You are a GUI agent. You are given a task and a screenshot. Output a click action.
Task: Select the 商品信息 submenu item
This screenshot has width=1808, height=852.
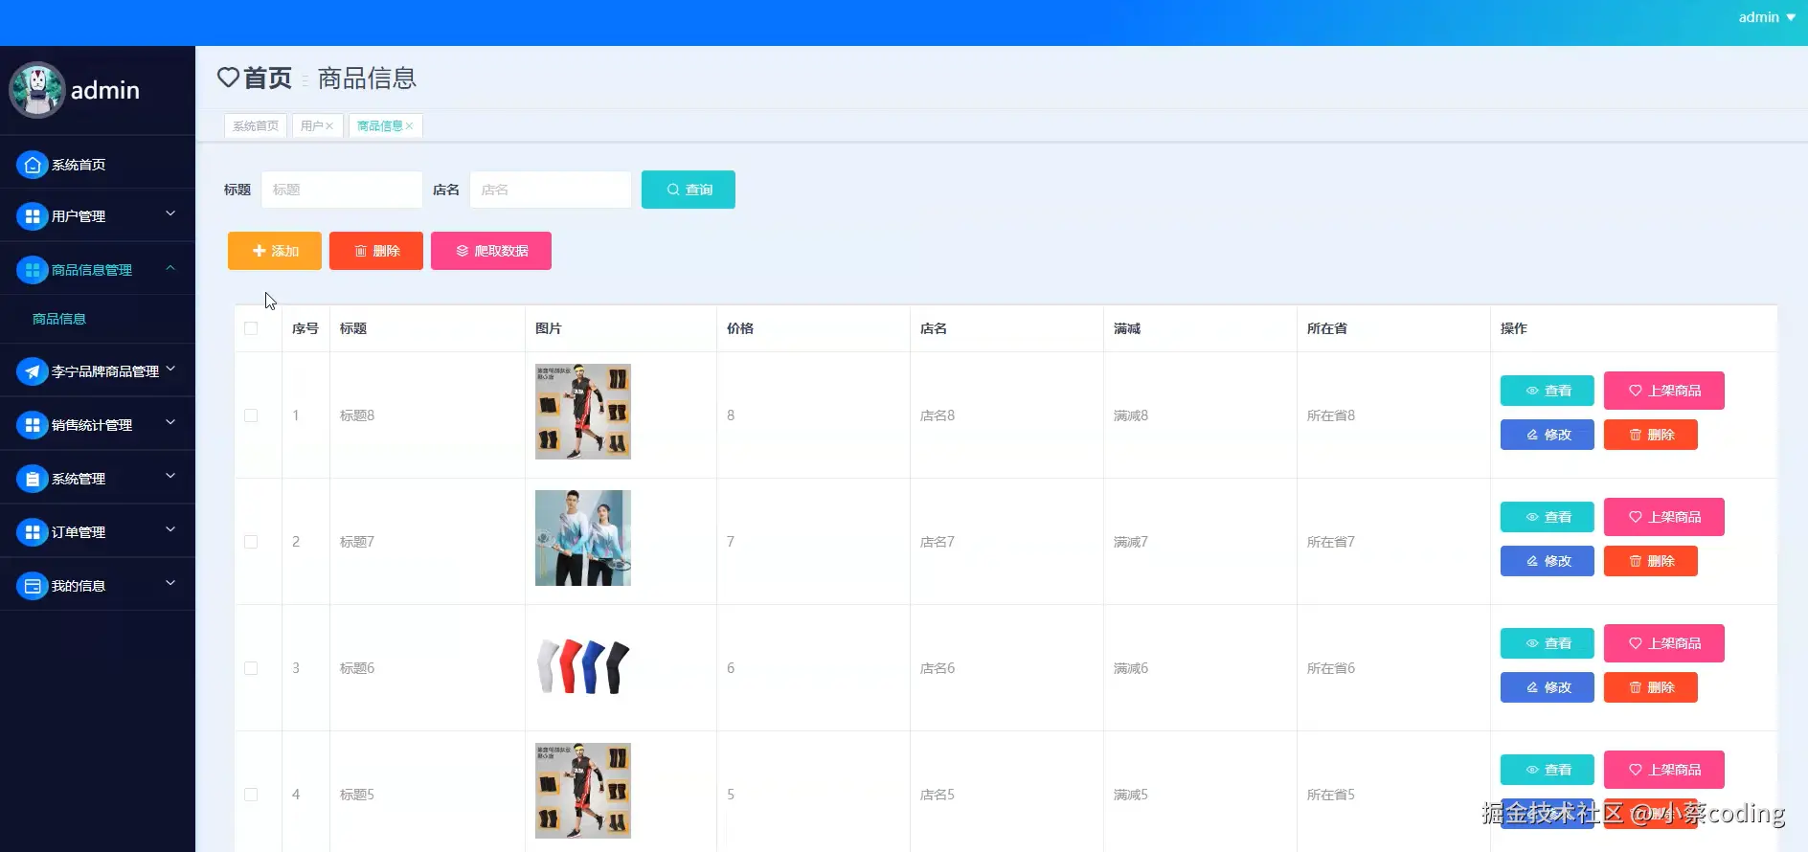click(x=98, y=319)
